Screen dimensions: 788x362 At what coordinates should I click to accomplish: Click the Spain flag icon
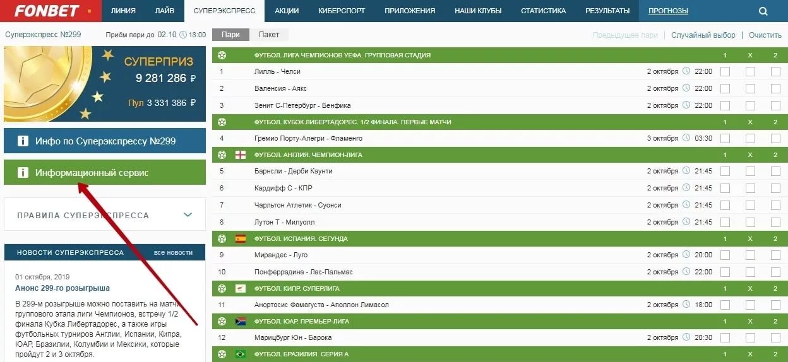(x=240, y=238)
